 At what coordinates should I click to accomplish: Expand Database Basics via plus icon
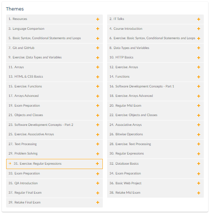tap(199, 164)
